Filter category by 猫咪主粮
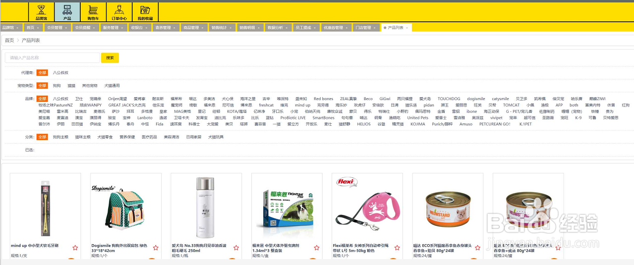Screen dimensions: 634x265 [83, 137]
